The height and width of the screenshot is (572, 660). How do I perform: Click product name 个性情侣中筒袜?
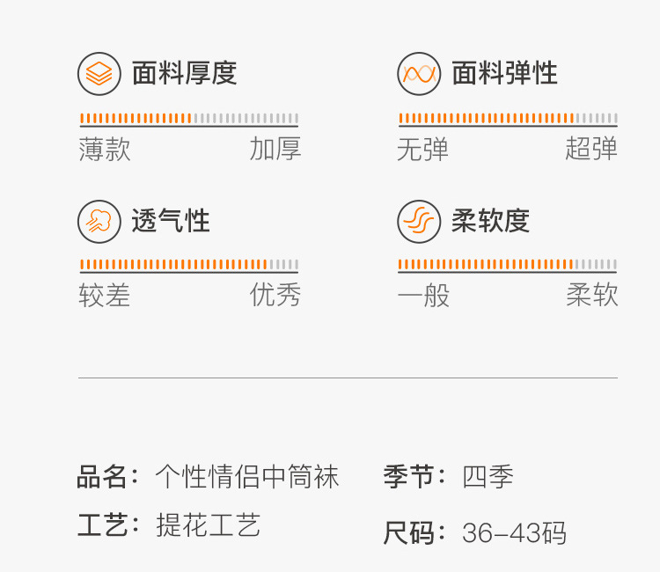click(247, 477)
